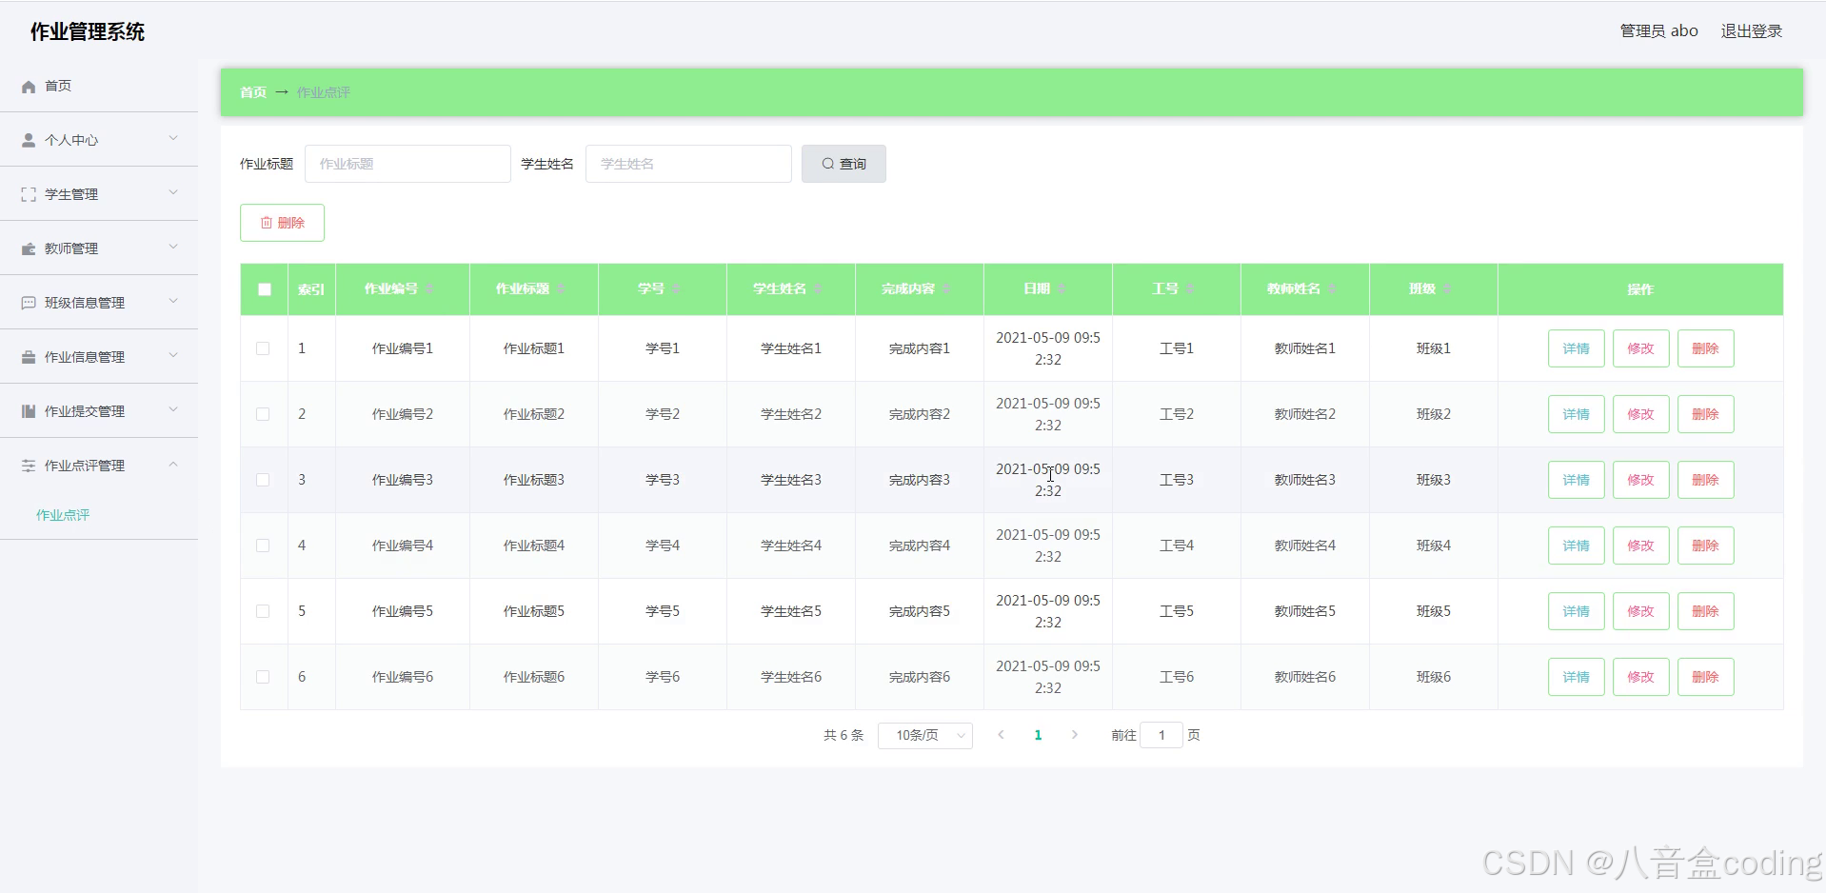The image size is (1826, 893).
Task: Click 删除 for row 作业编号3
Action: pos(1705,480)
